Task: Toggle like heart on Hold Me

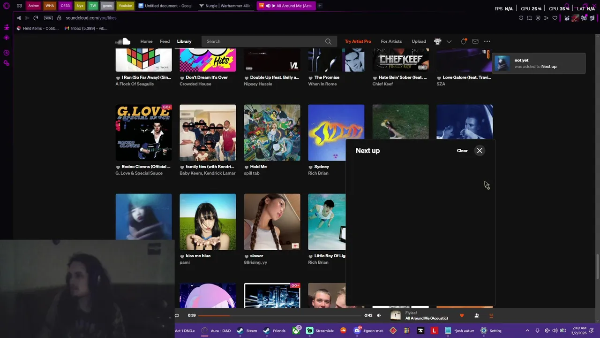Action: point(247,167)
